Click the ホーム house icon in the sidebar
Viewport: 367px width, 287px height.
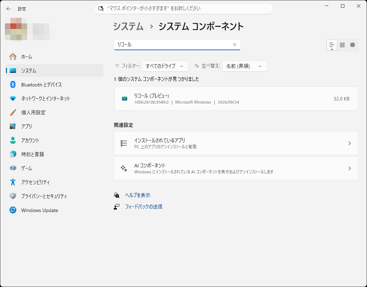(13, 56)
